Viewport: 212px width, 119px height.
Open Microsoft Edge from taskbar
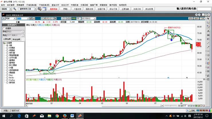tap(19, 116)
